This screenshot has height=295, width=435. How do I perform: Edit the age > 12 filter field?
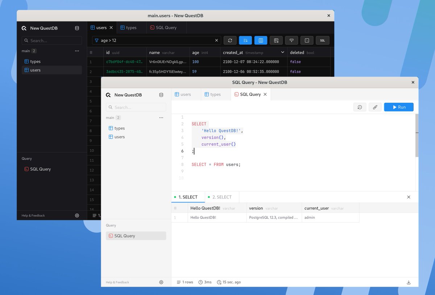pos(157,41)
